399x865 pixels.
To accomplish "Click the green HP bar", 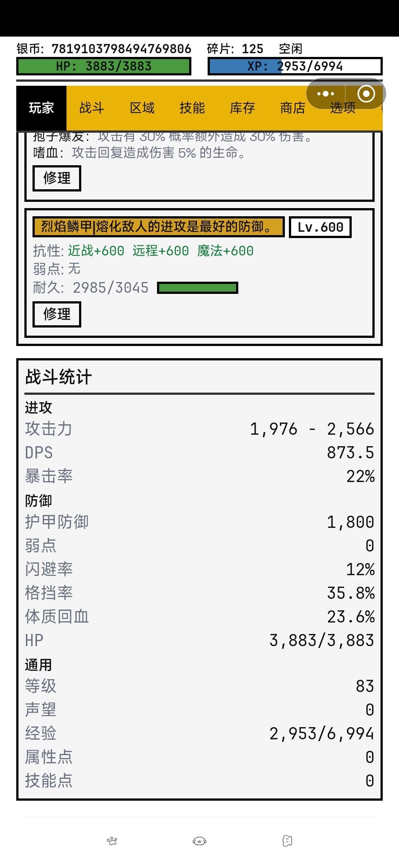I will coord(104,66).
